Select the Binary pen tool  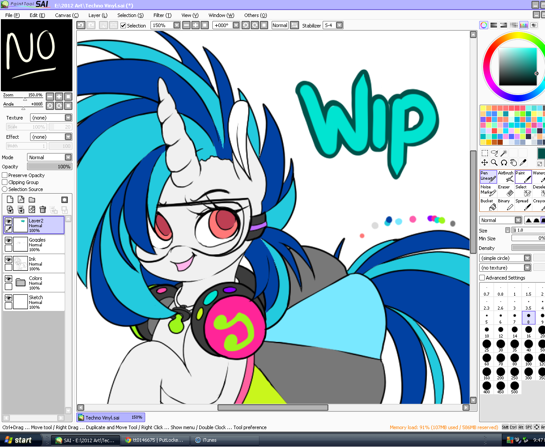click(x=506, y=205)
